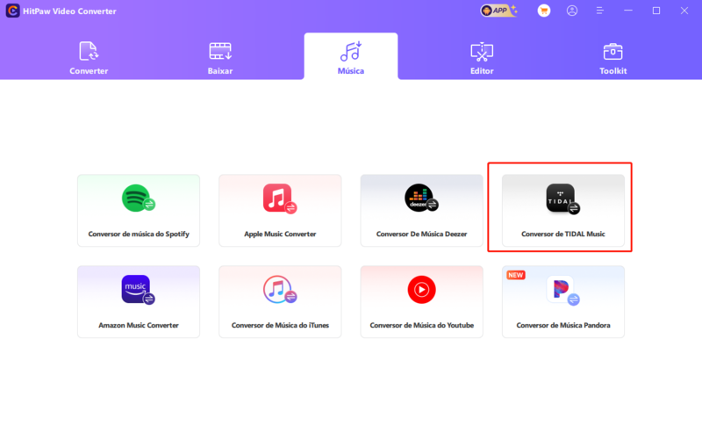Close the HitPaw Video Converter window

(684, 11)
